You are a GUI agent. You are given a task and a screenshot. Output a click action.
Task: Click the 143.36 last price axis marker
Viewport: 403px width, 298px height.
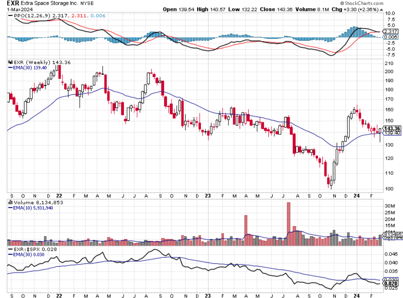point(392,128)
